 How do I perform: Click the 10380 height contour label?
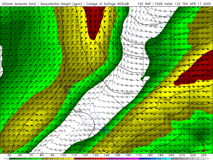(152, 74)
